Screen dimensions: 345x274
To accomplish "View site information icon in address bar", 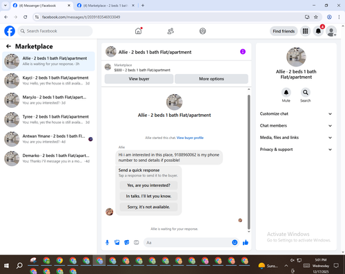I will (37, 17).
